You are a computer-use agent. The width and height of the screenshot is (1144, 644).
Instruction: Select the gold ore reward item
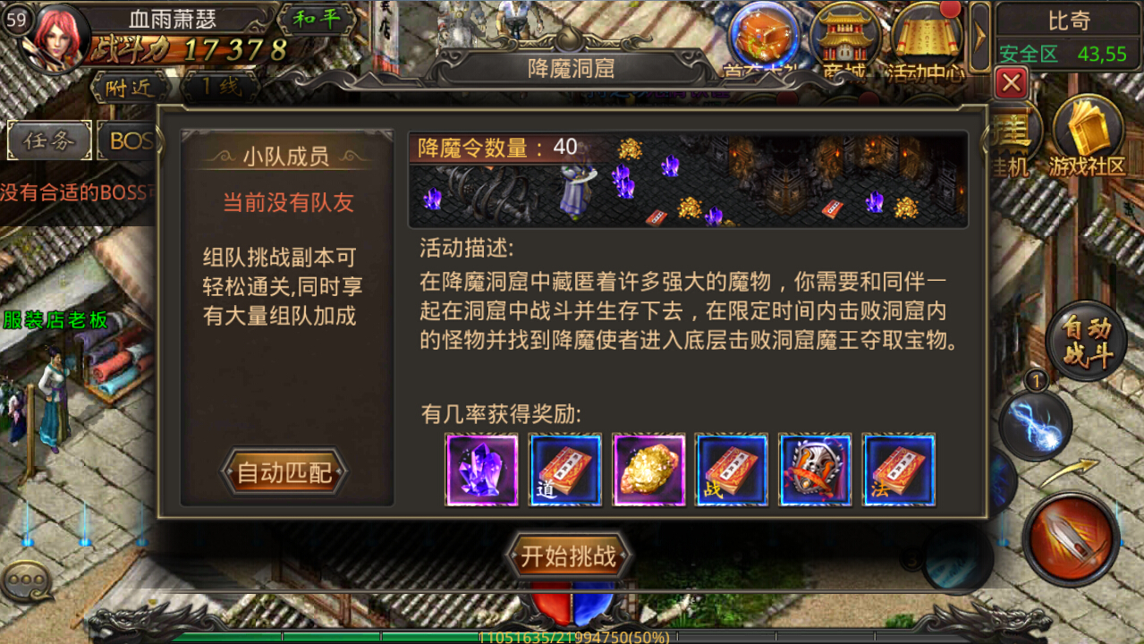point(648,470)
